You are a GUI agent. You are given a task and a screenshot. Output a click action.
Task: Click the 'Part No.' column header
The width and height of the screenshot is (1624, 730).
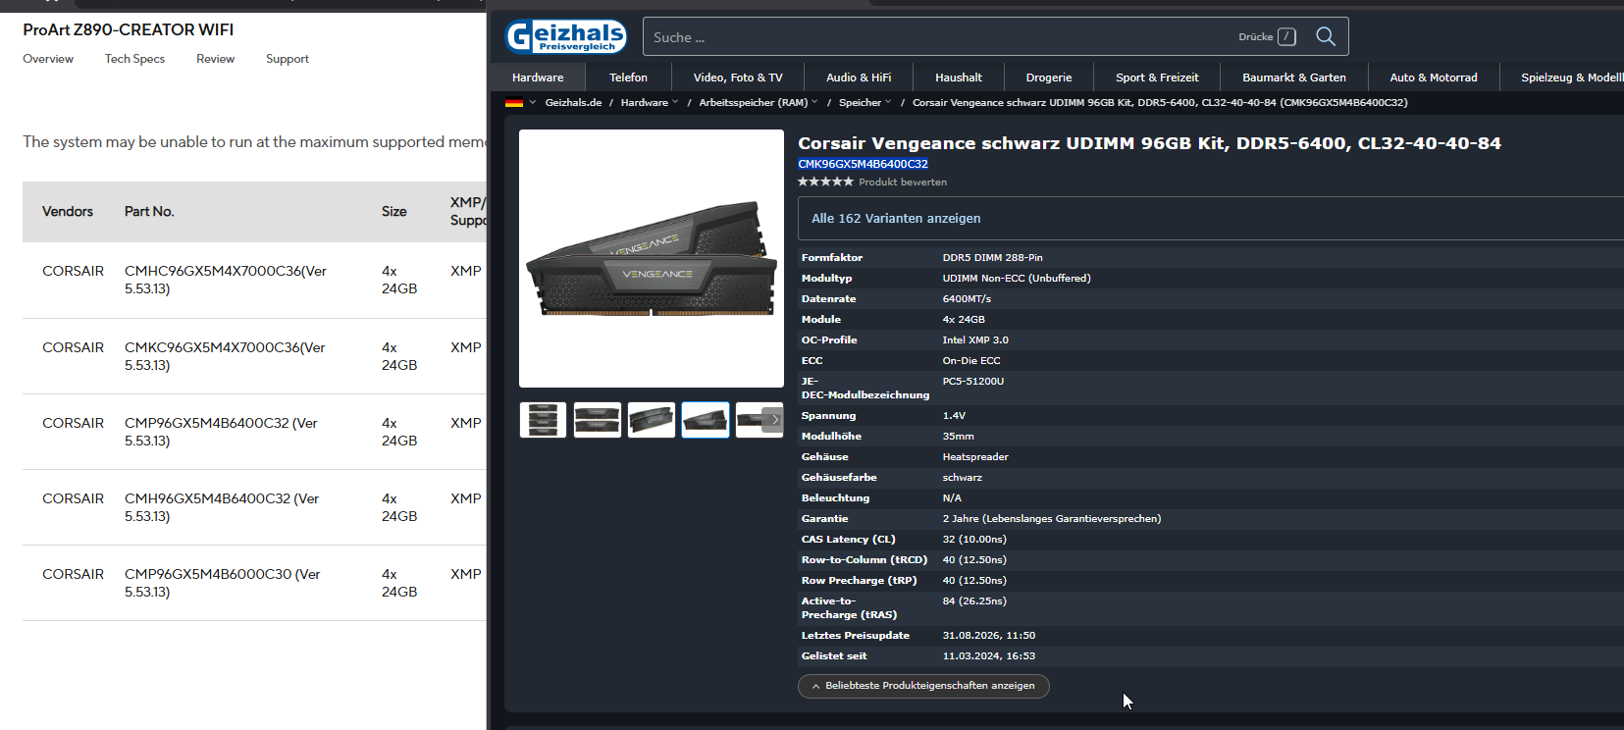pos(149,211)
